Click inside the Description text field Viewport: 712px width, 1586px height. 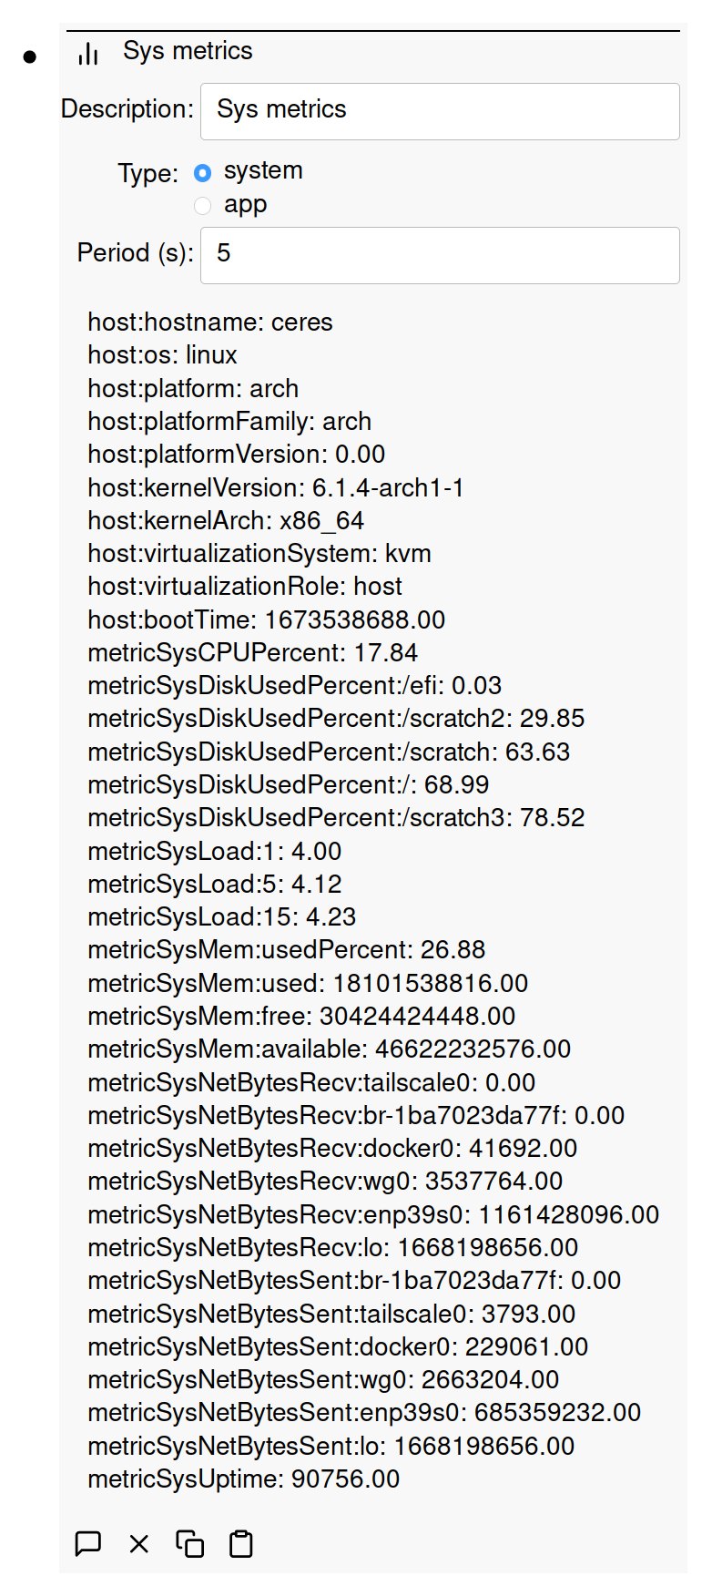[440, 110]
